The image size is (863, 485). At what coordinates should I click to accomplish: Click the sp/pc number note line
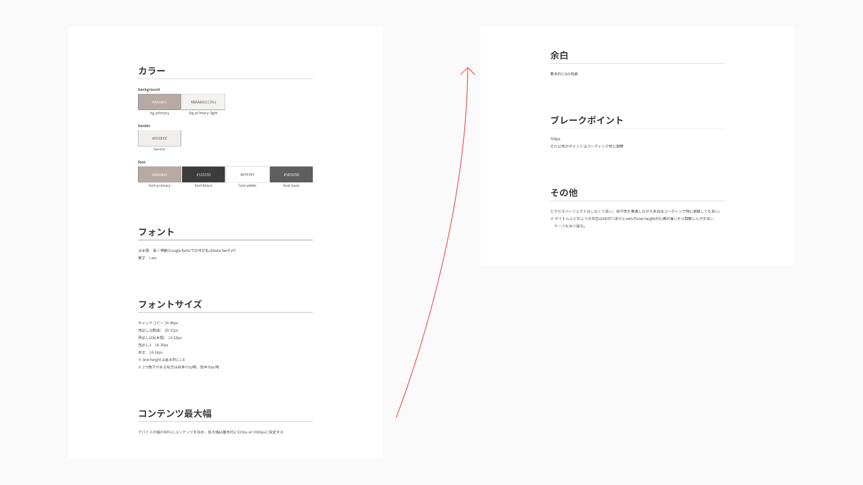(178, 367)
